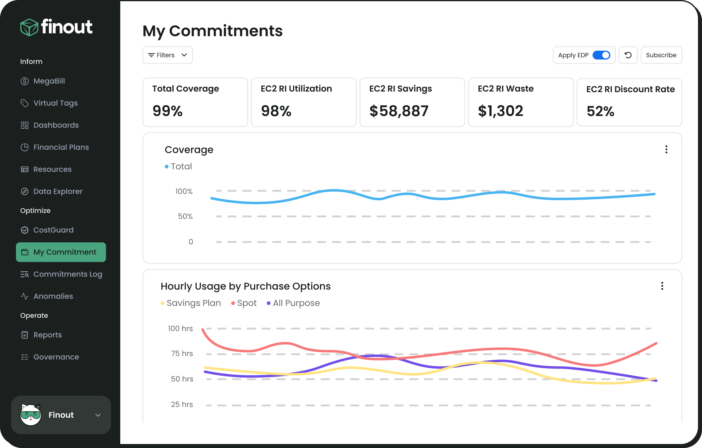Open the Filters dropdown
702x448 pixels.
[x=167, y=55]
